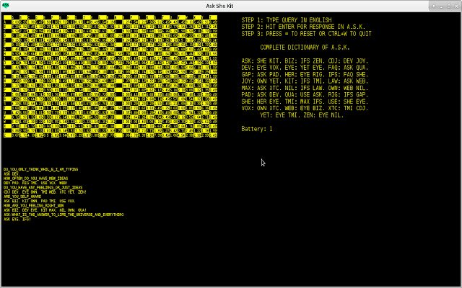Click the 'JOY: OWN YET.' dictionary entry
462x288 pixels.
(258, 81)
